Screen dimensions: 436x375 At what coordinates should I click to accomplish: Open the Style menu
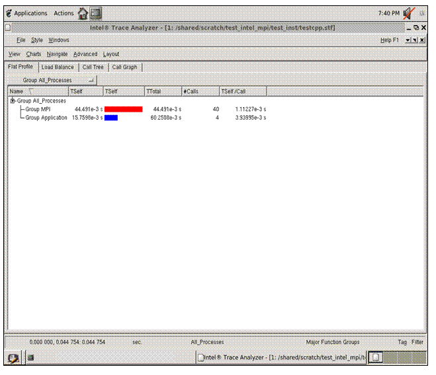pyautogui.click(x=36, y=40)
